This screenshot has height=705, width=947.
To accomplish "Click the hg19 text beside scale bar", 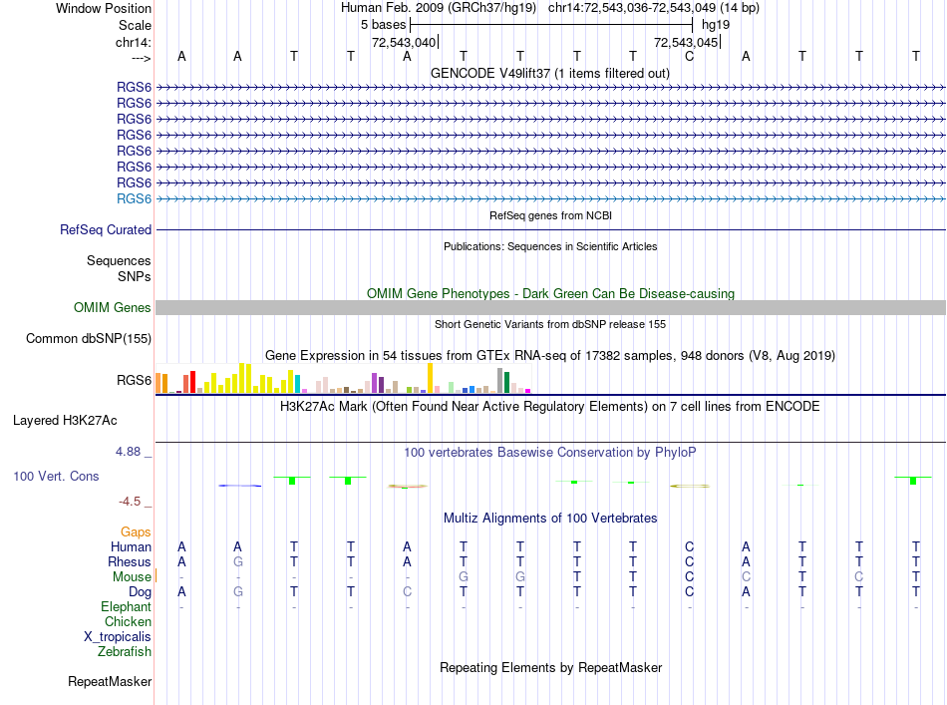I will tap(716, 25).
